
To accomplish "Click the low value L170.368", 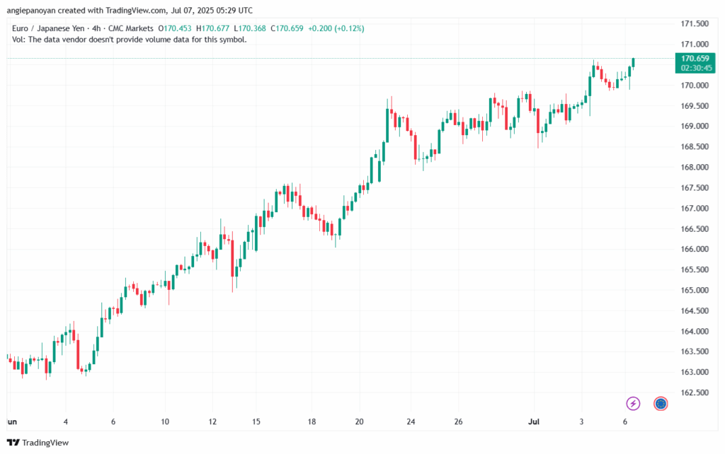I will 250,28.
